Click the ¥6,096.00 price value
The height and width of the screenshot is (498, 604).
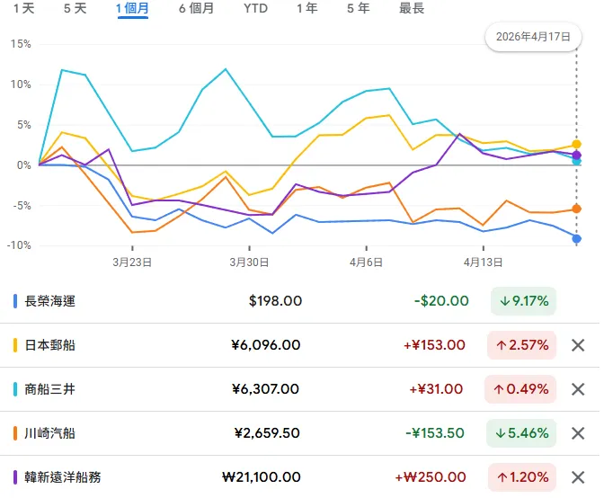pyautogui.click(x=266, y=345)
